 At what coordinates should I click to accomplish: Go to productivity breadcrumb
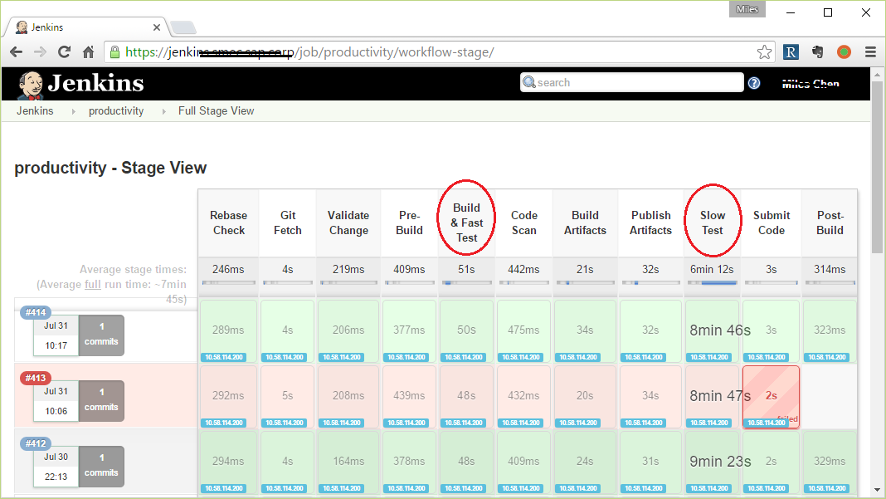pyautogui.click(x=116, y=111)
